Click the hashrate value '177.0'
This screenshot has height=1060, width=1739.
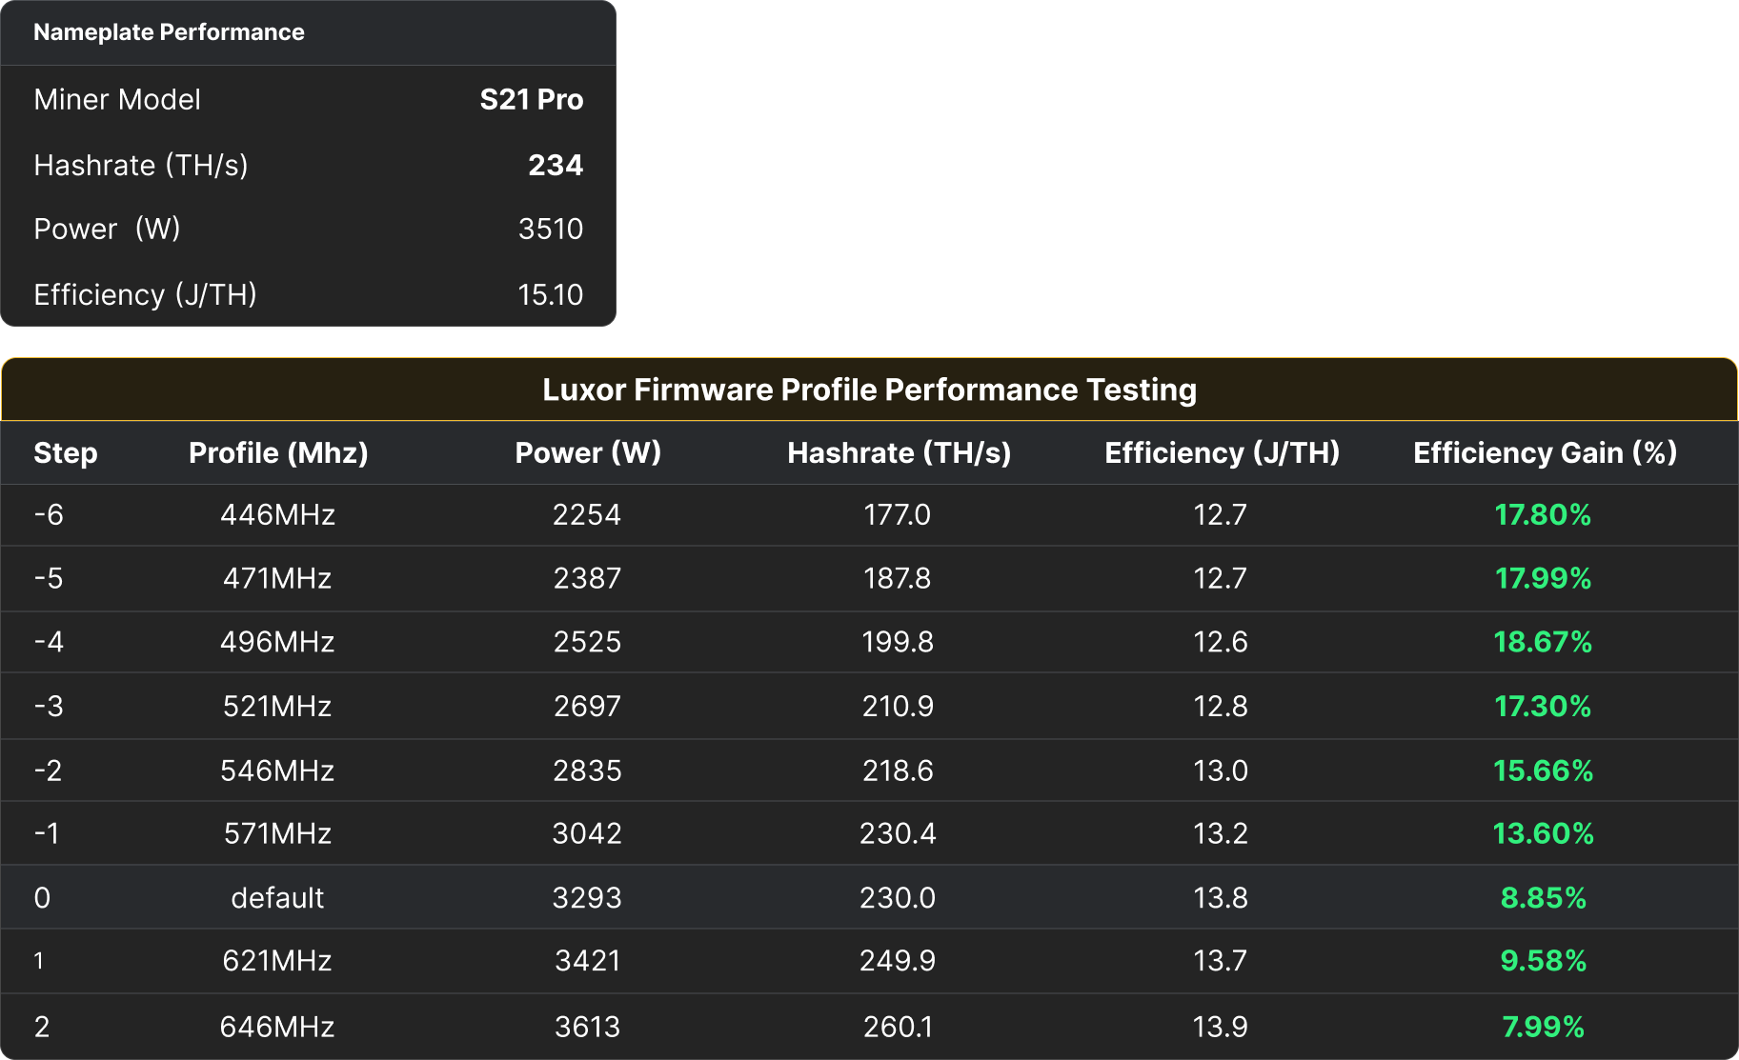[x=897, y=514]
